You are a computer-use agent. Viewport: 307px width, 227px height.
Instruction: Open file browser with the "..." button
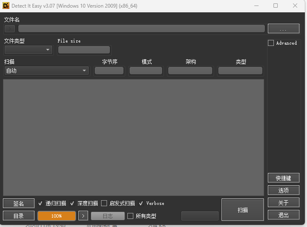[284, 28]
